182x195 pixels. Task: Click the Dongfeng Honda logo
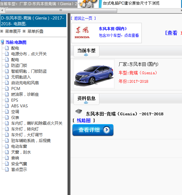82,33
